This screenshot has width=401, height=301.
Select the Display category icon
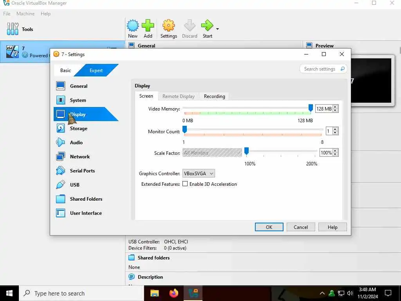[61, 114]
